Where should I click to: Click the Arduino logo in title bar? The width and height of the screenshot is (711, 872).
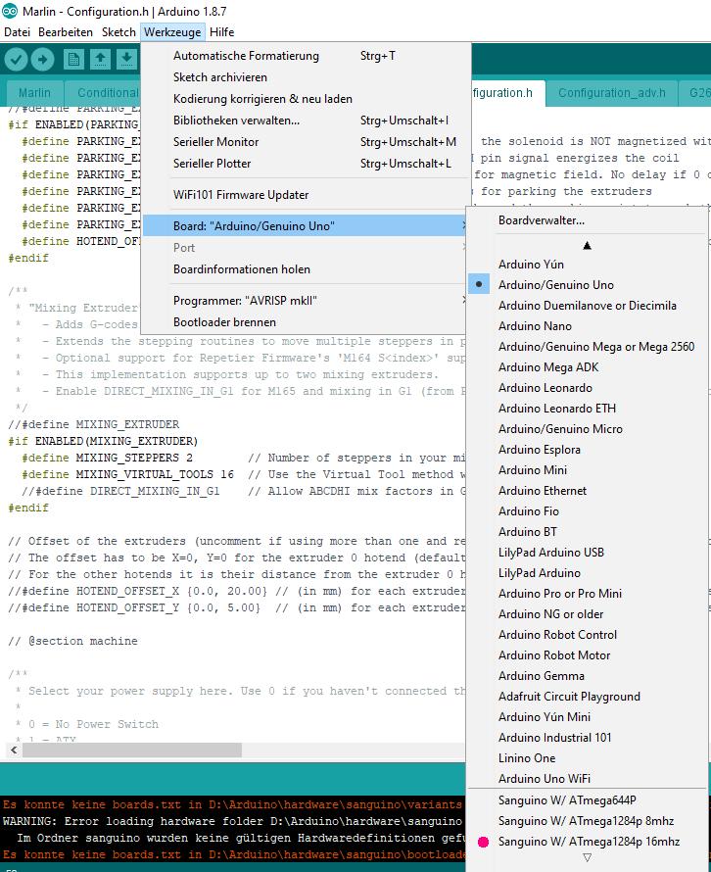pos(10,11)
